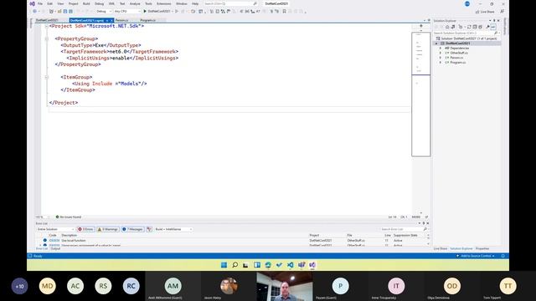Click Sync with Active Document icon
The width and height of the screenshot is (536, 301).
coord(469,27)
